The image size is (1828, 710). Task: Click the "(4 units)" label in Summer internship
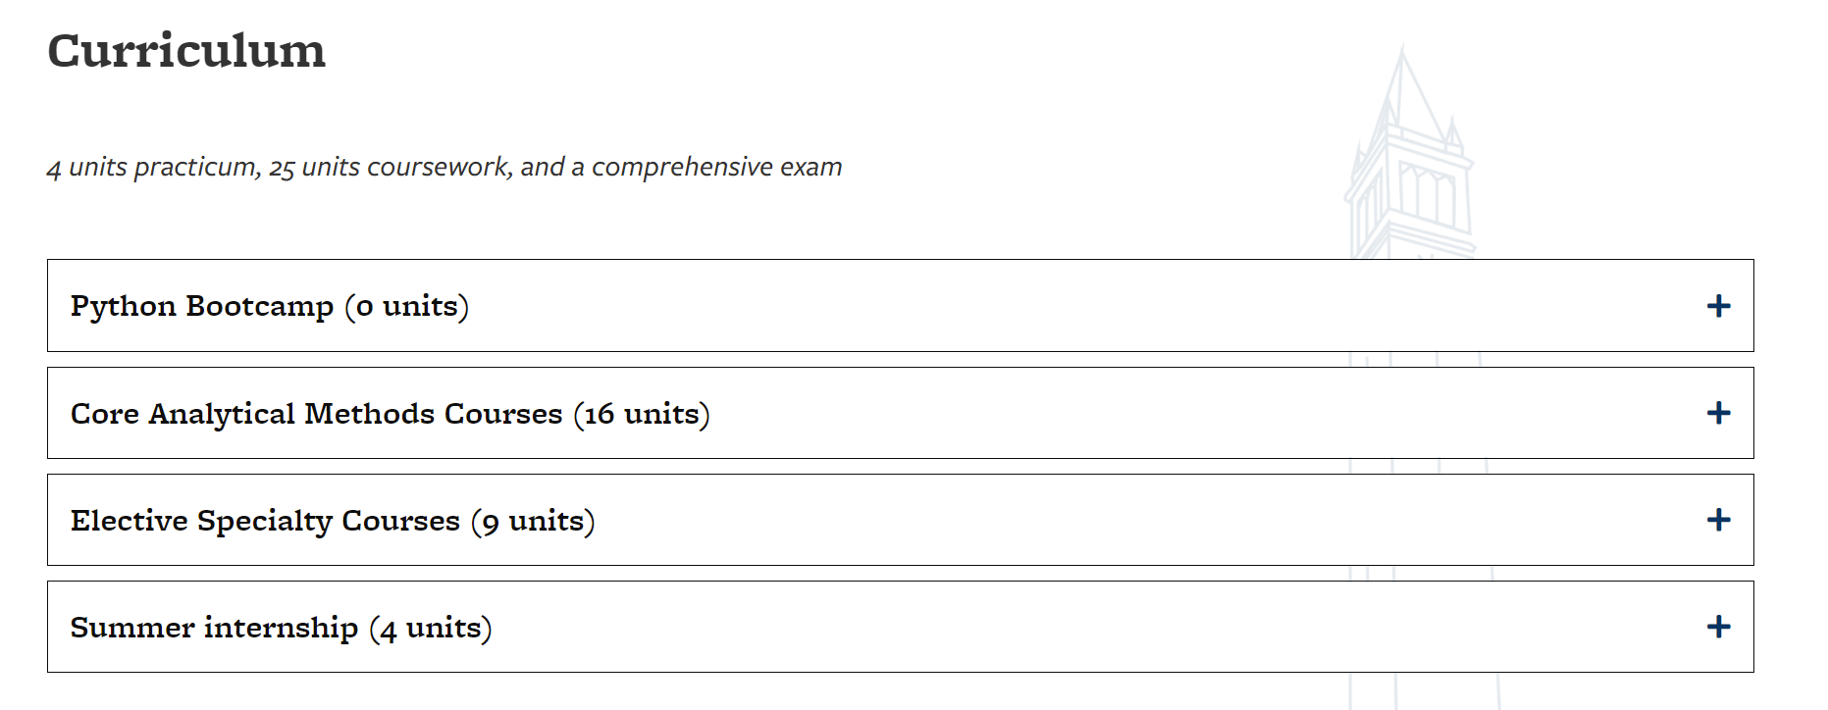tap(431, 628)
